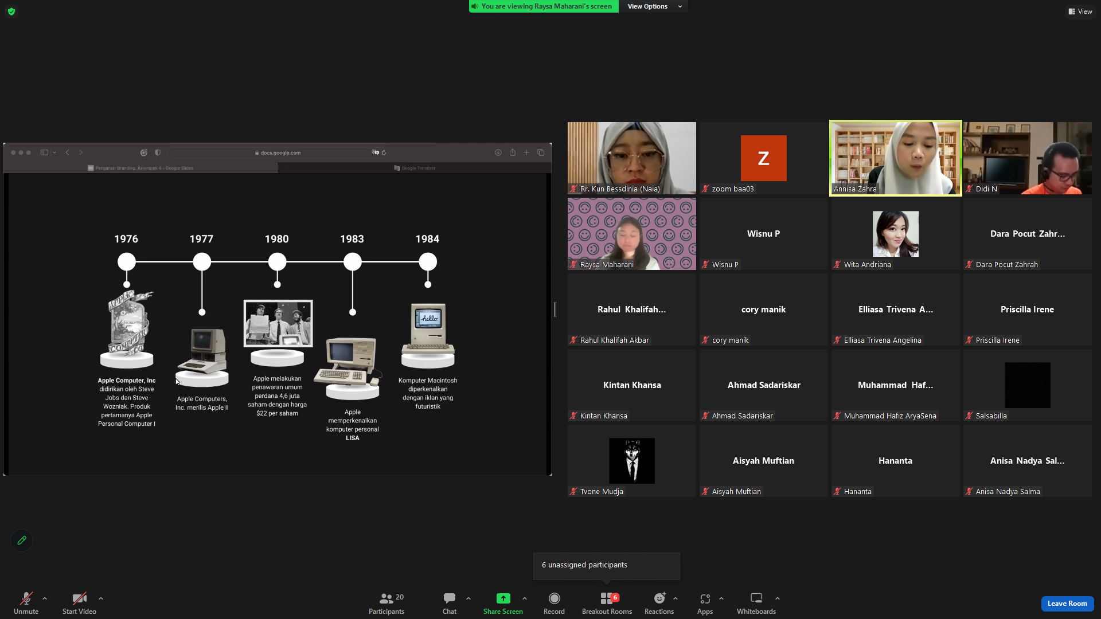Click the browser privacy shield icon
Viewport: 1101px width, 619px height.
[x=158, y=152]
